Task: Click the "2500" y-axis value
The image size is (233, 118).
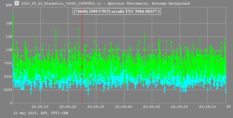Action: click(8, 90)
